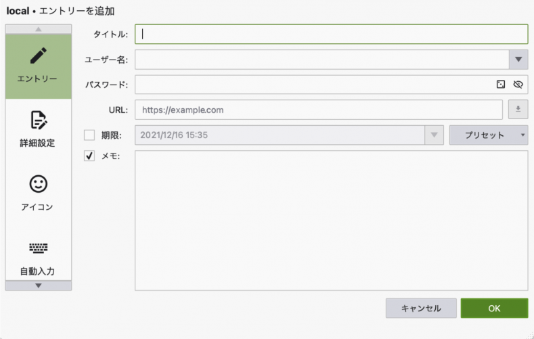534x339 pixels.
Task: Click the sidebar scroll-up arrow
Action: (x=39, y=29)
